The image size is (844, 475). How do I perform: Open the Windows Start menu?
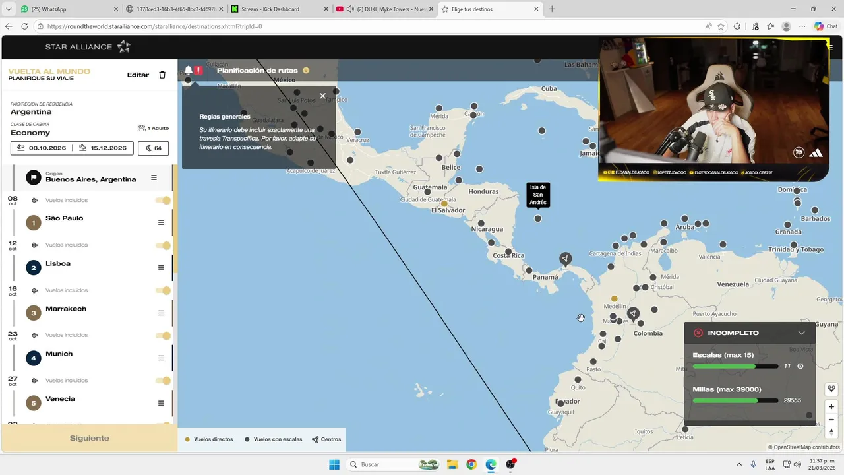click(x=334, y=464)
